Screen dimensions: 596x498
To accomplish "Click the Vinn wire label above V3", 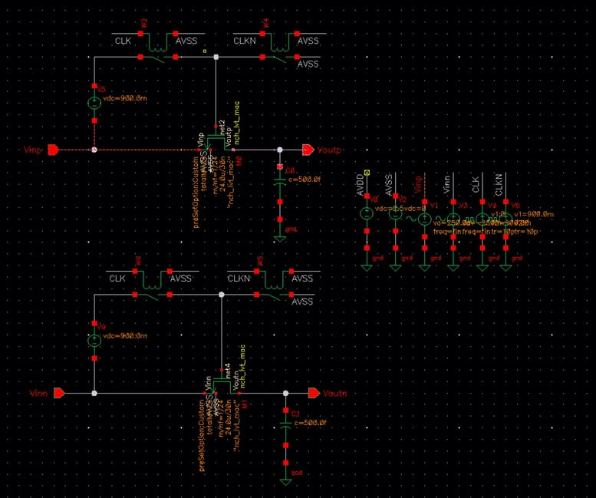I will point(446,184).
